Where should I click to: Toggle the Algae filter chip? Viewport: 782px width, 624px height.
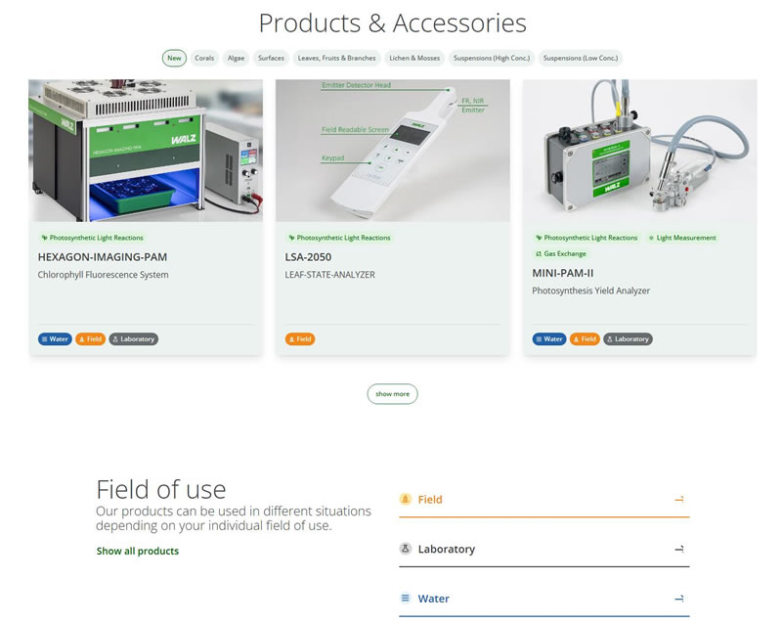point(236,58)
